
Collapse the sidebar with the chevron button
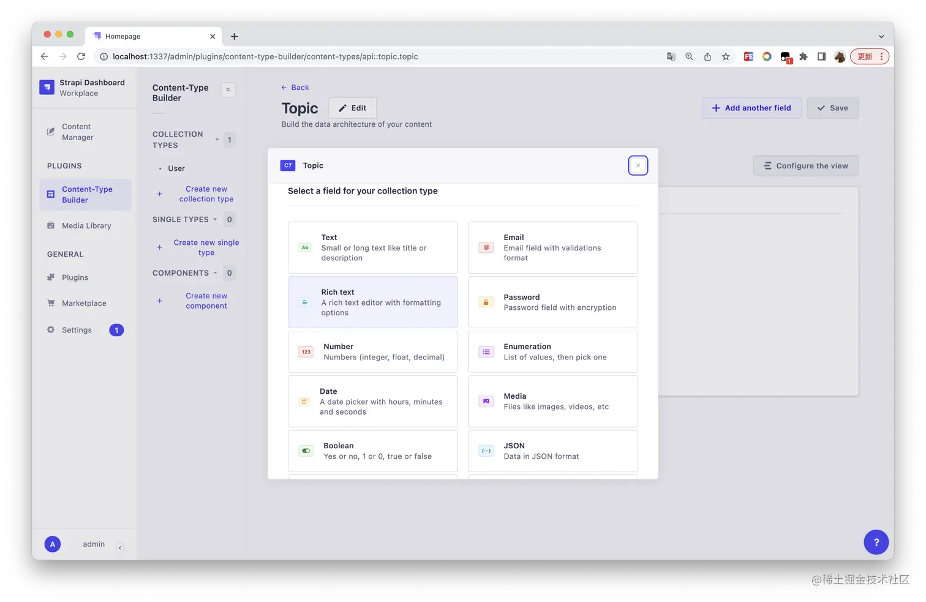(120, 547)
